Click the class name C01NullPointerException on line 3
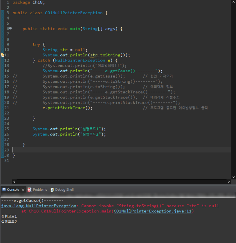 [74, 13]
